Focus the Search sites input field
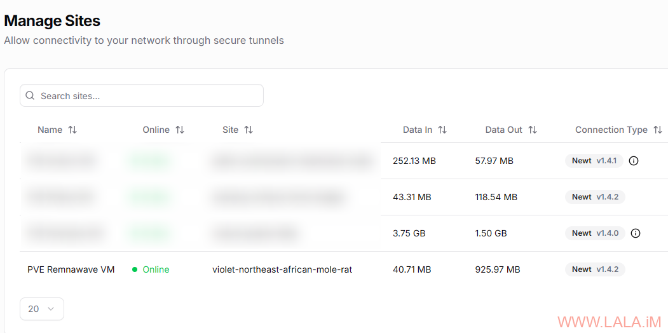Image resolution: width=668 pixels, height=333 pixels. tap(142, 95)
